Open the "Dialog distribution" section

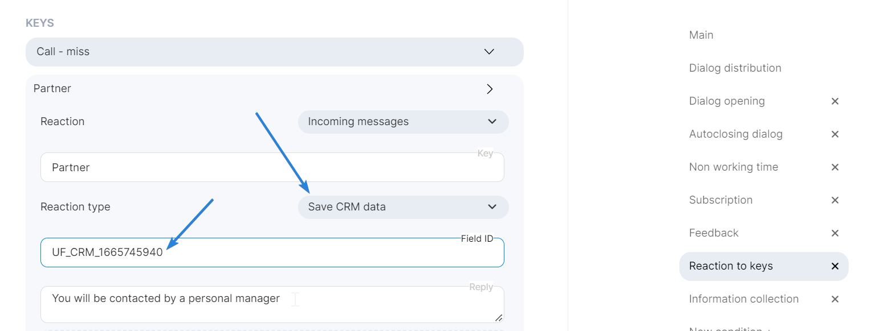(x=735, y=68)
